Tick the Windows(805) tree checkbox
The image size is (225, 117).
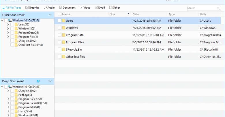coord(12,29)
